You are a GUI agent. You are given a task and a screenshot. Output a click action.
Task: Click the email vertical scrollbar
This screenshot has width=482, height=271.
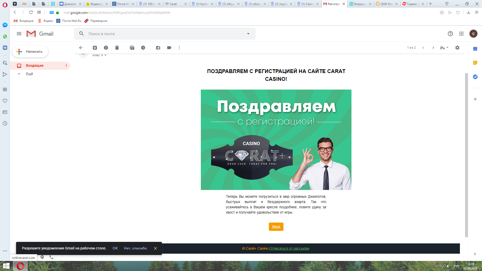click(x=466, y=155)
